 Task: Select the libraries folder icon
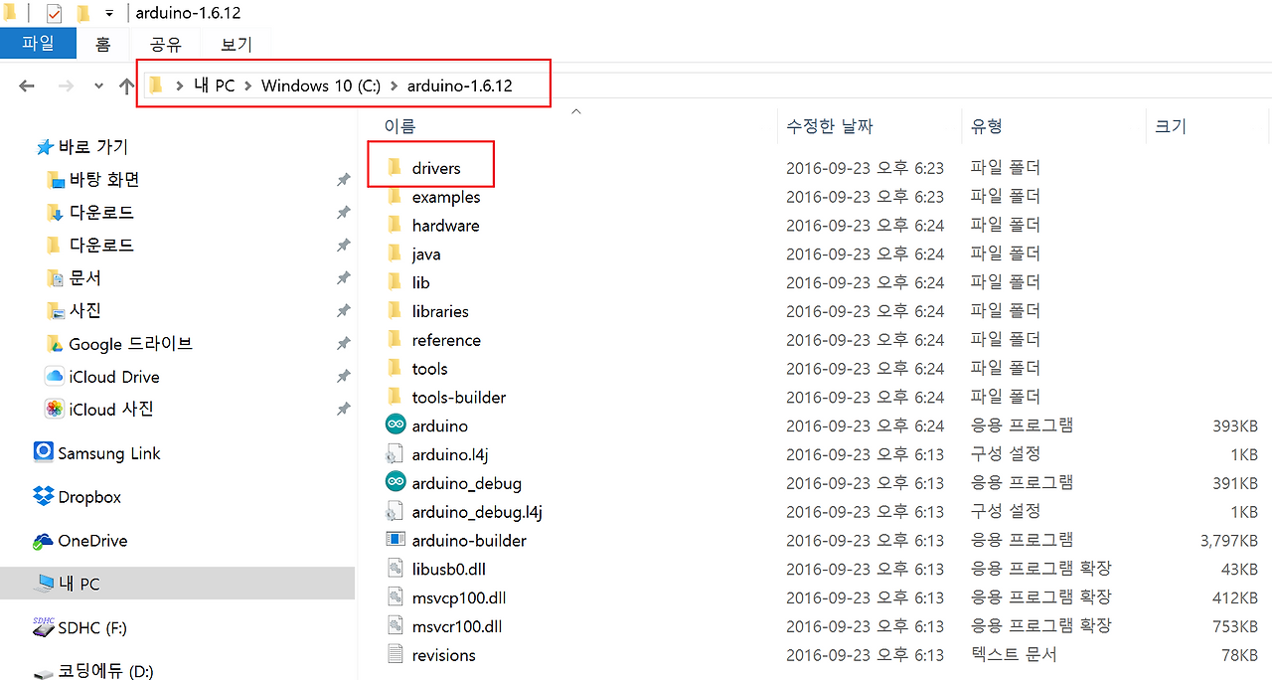click(395, 310)
